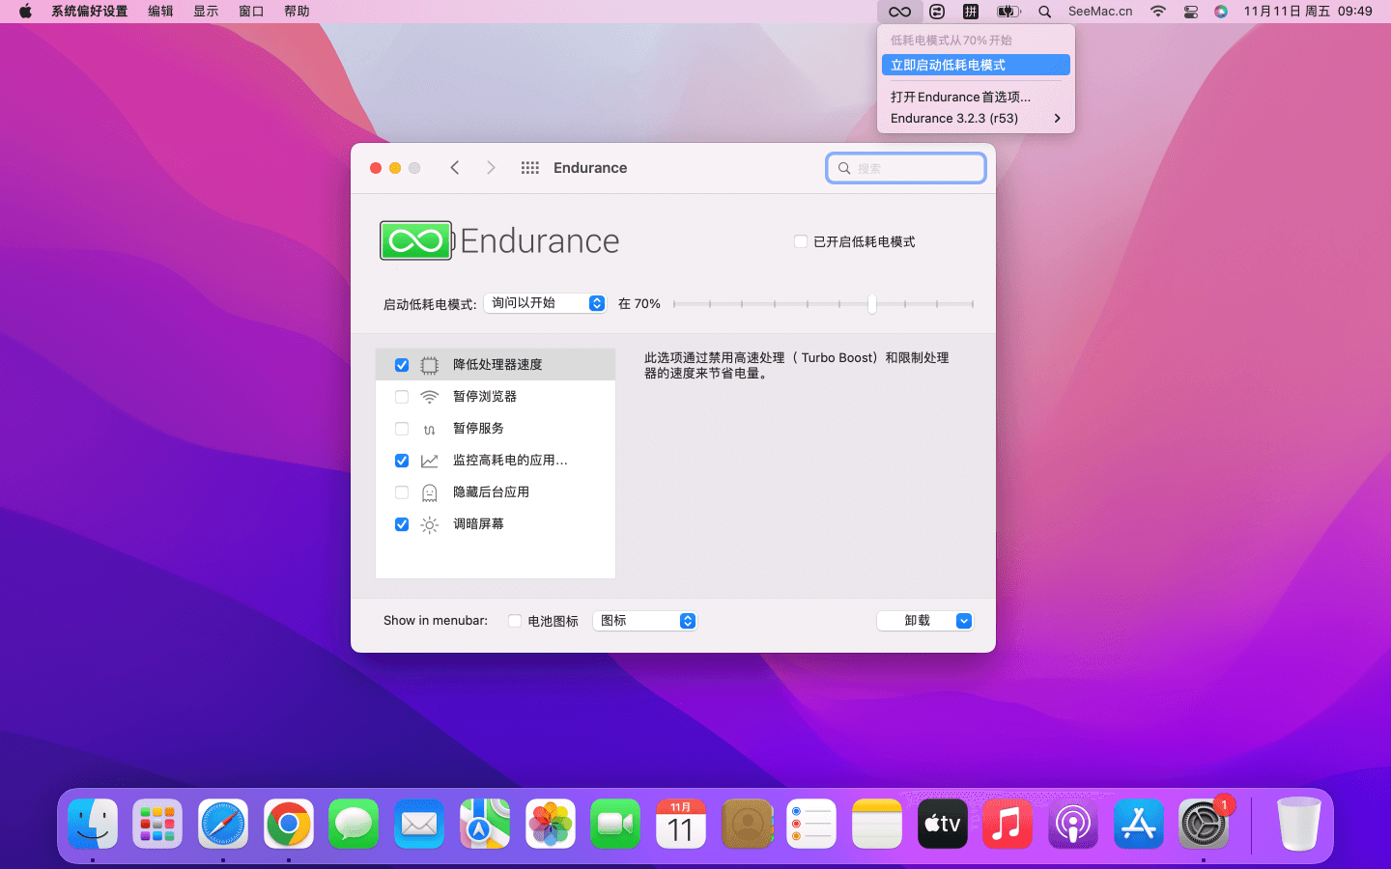Image resolution: width=1391 pixels, height=869 pixels.
Task: Launch Safari from the Dock
Action: [x=223, y=824]
